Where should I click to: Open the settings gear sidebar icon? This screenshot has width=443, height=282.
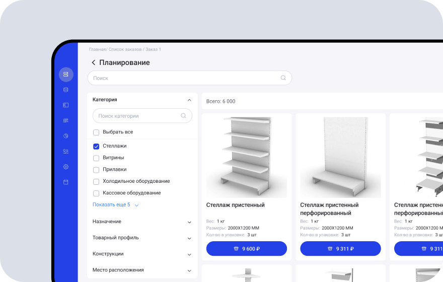coord(66,167)
